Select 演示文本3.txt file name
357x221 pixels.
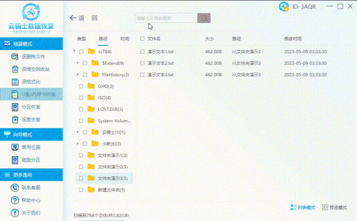[160, 75]
